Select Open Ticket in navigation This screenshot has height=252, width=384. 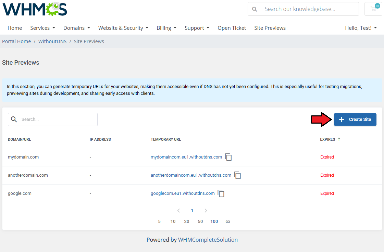[232, 28]
